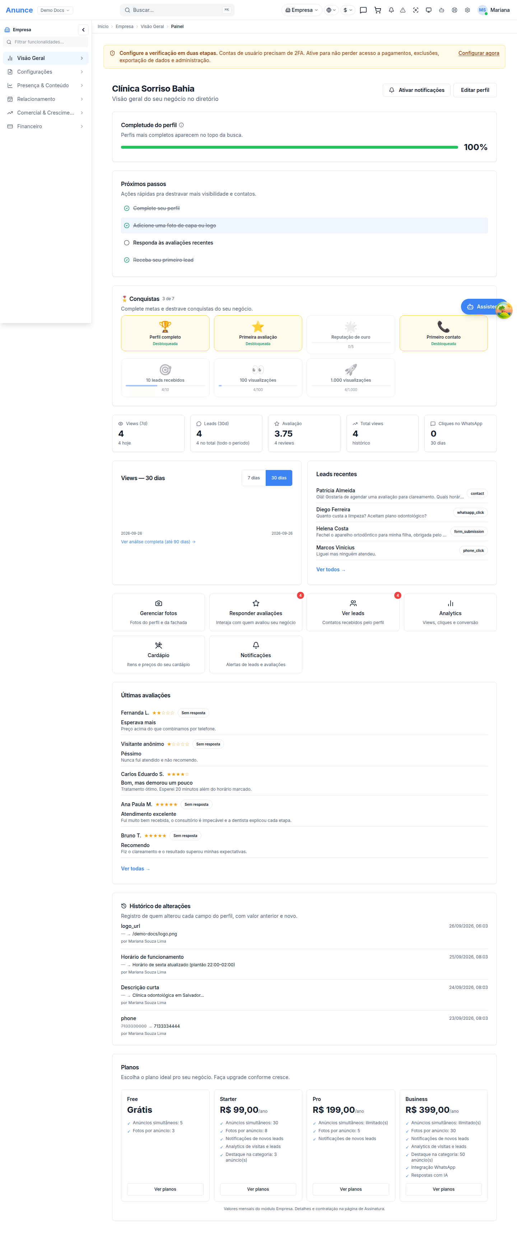Click the Ativar notificações button
This screenshot has height=1241, width=517.
[x=417, y=90]
